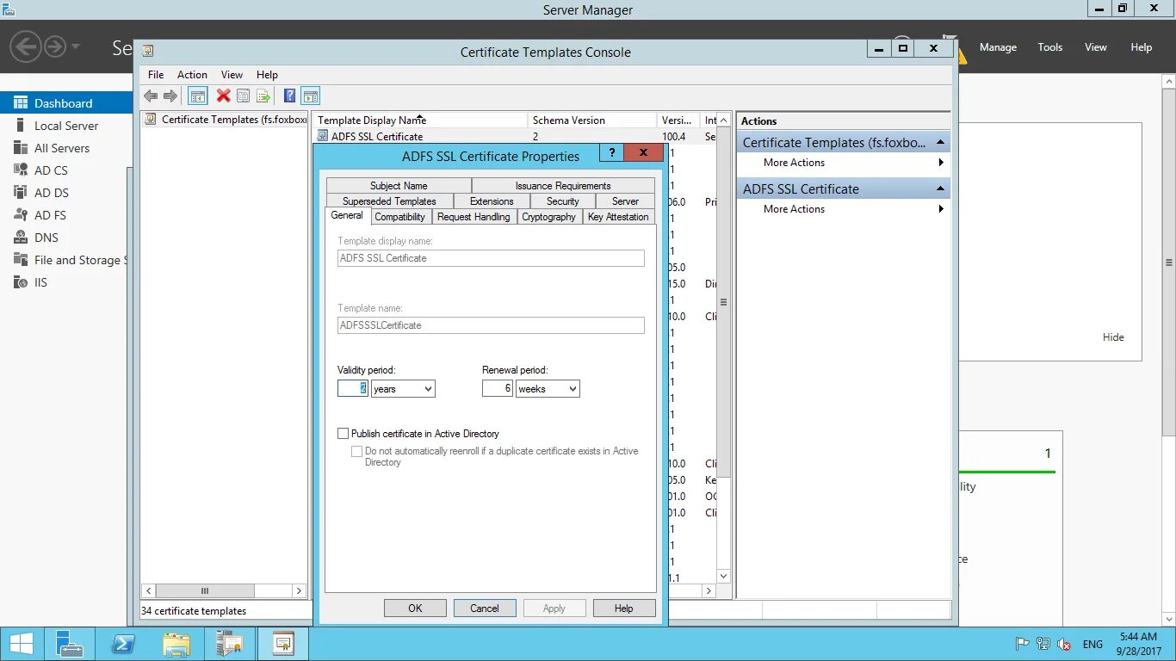Open the console View menu

pyautogui.click(x=232, y=75)
